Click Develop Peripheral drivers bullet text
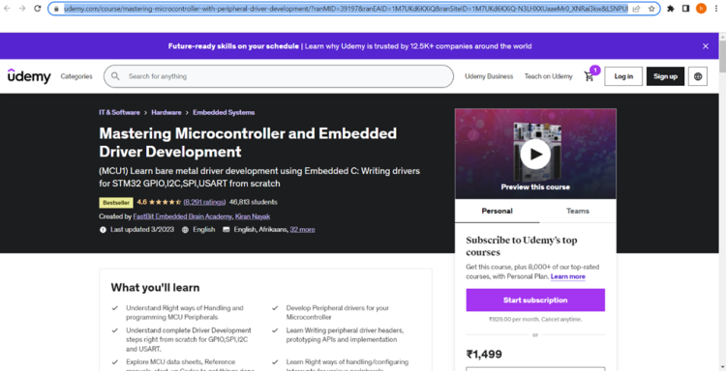Screen dimensions: 726x371 coord(338,312)
